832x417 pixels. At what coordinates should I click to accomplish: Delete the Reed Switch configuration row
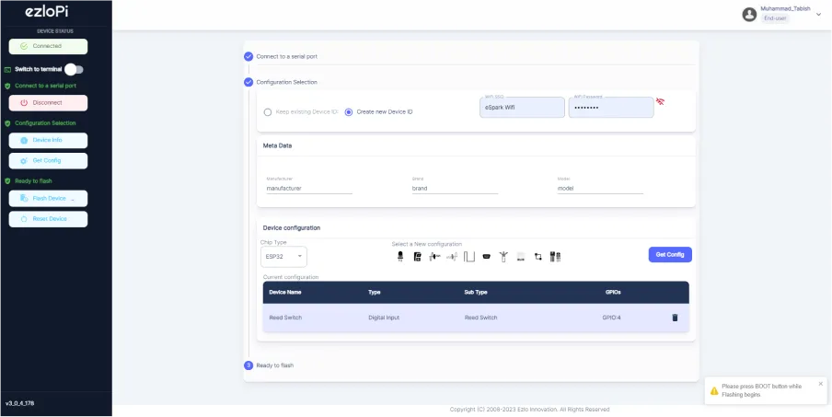coord(675,318)
